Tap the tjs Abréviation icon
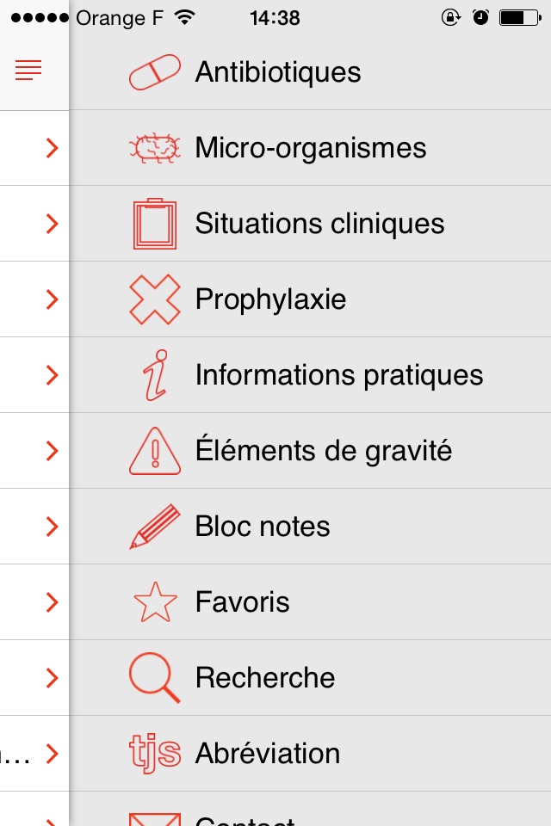This screenshot has width=551, height=826. 155,754
